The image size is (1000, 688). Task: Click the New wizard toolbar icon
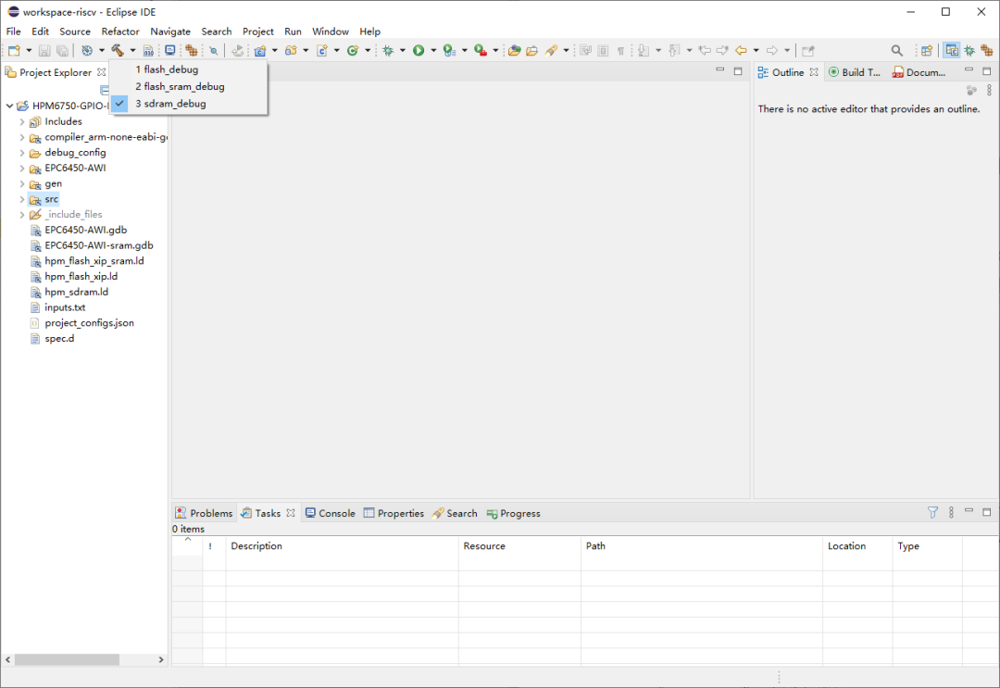click(x=14, y=50)
